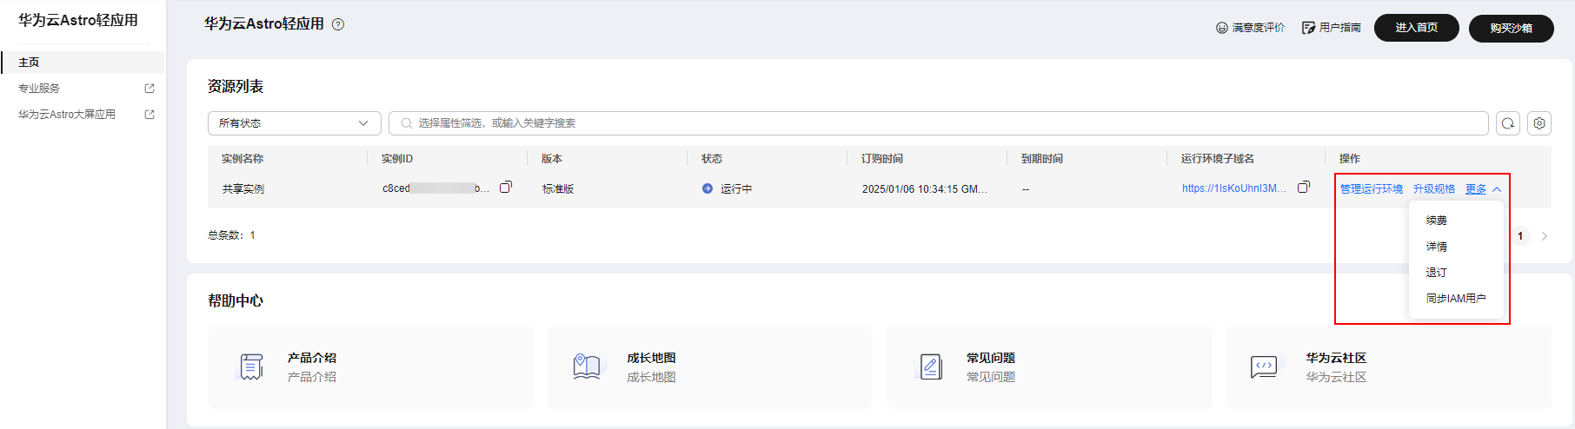Copy the instance ID with the copy icon
The image size is (1575, 429).
(x=505, y=188)
